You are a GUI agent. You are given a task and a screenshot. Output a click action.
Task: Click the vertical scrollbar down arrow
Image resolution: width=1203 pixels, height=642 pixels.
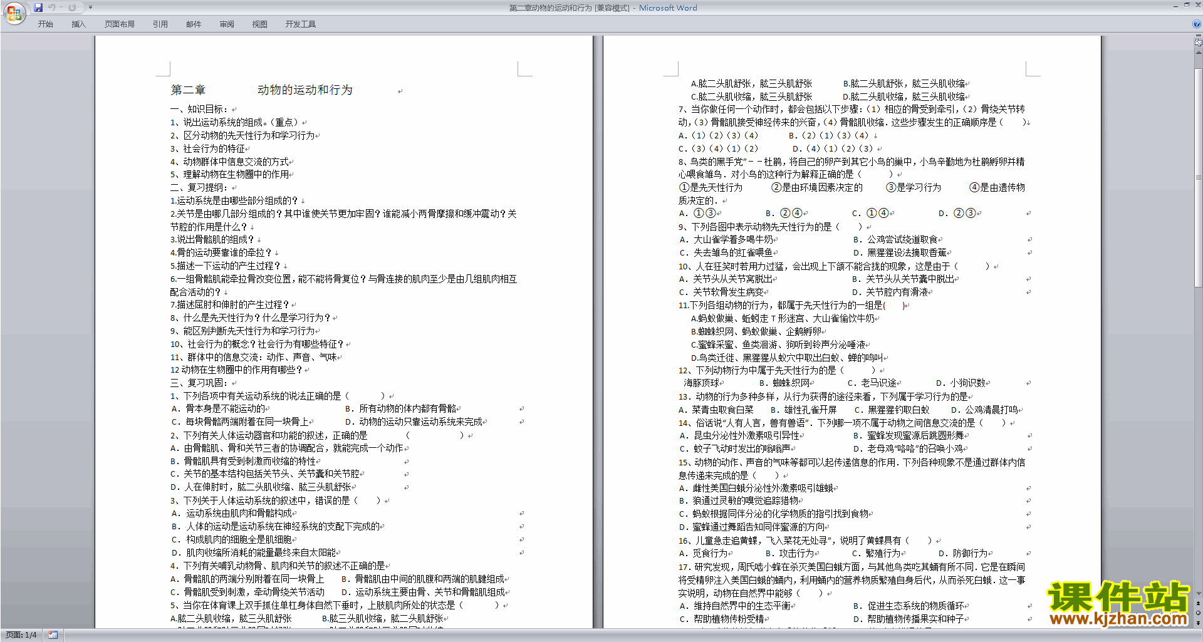(1198, 594)
